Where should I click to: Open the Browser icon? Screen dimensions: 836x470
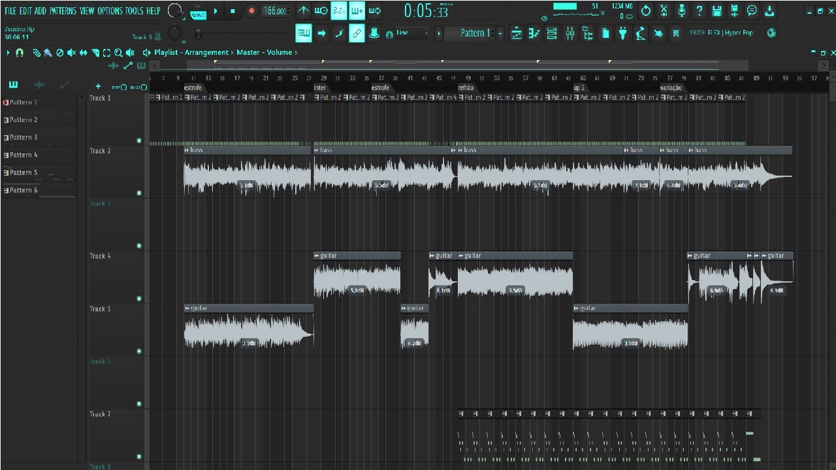coord(587,33)
